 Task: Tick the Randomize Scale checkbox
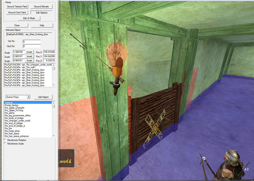5,144
